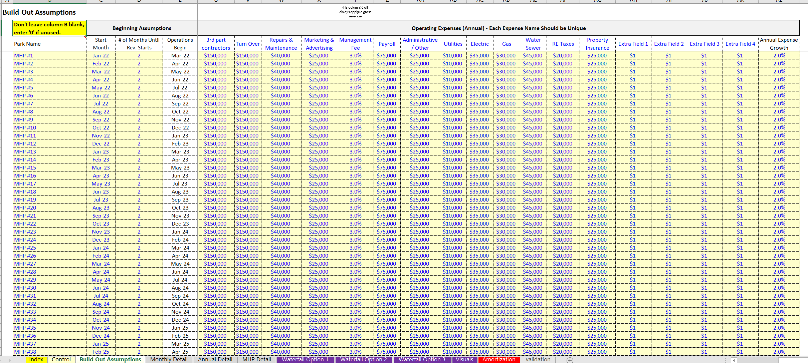Click the Marketing & Advertising header
The height and width of the screenshot is (363, 808).
click(319, 44)
